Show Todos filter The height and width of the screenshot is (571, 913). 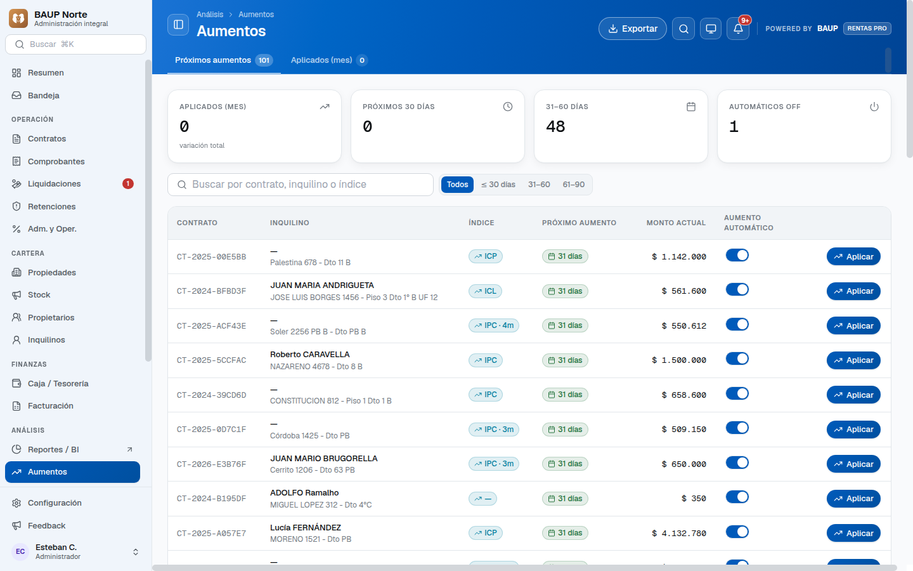point(457,185)
